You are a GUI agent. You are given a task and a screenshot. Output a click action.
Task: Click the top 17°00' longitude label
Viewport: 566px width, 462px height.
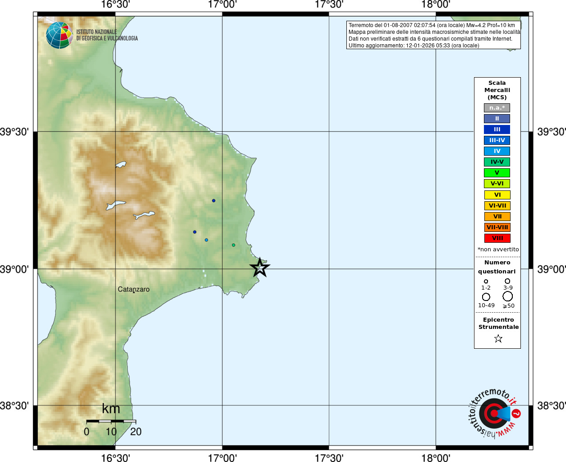pos(222,5)
